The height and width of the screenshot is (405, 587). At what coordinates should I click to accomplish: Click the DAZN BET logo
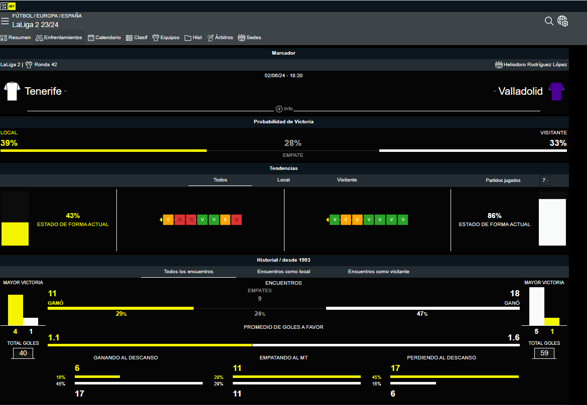pos(9,6)
